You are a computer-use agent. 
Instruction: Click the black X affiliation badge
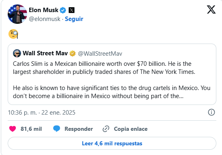click(x=72, y=10)
